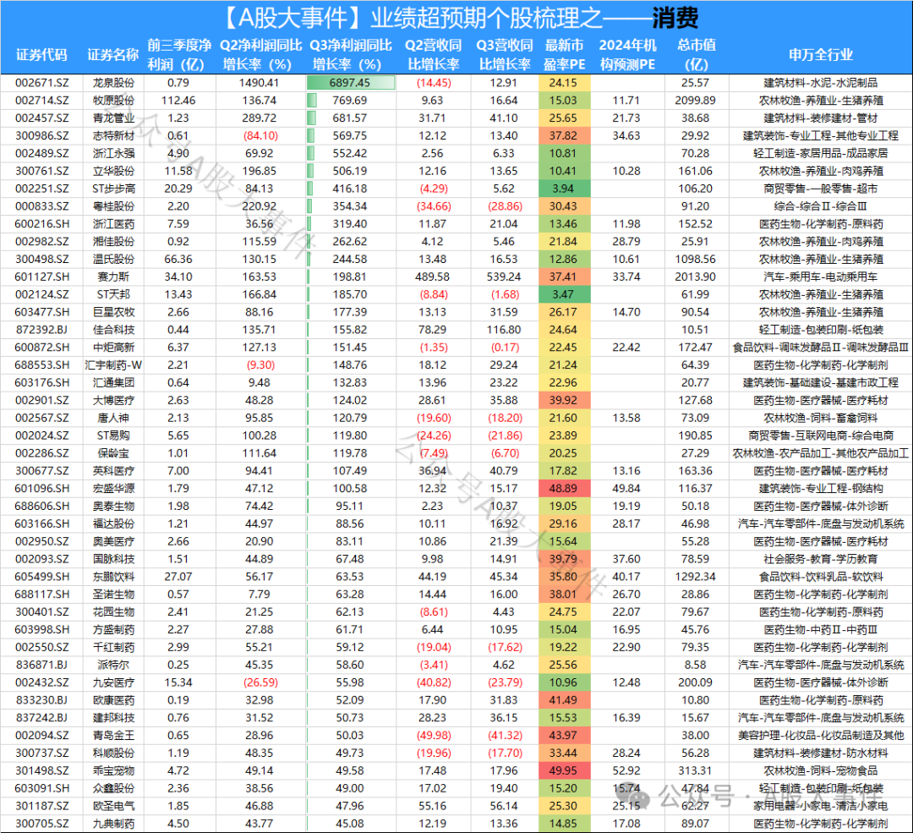This screenshot has width=913, height=833.
Task: Click stock code 002671.SZ
Action: coord(41,83)
